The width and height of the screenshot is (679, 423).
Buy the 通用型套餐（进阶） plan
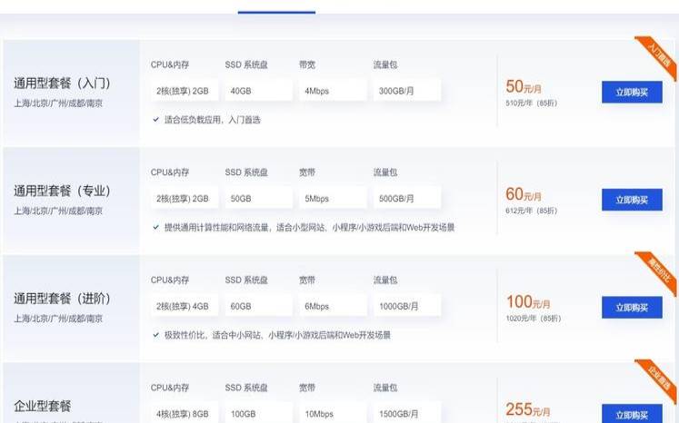click(x=632, y=308)
